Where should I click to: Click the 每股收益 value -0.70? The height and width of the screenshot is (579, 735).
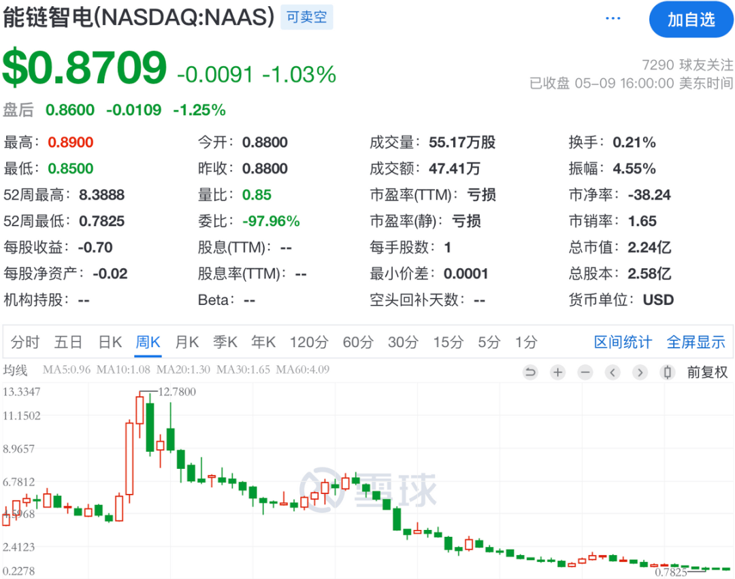tap(95, 248)
